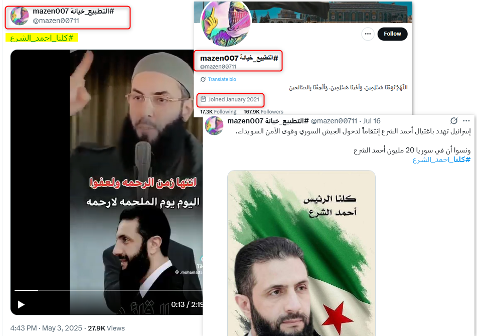The width and height of the screenshot is (477, 336).
Task: Open the Jul 16 tweet more options
Action: point(466,121)
